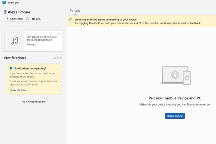The image size is (216, 144).
Task: Click the blue info icon in notifications card
Action: point(11,68)
